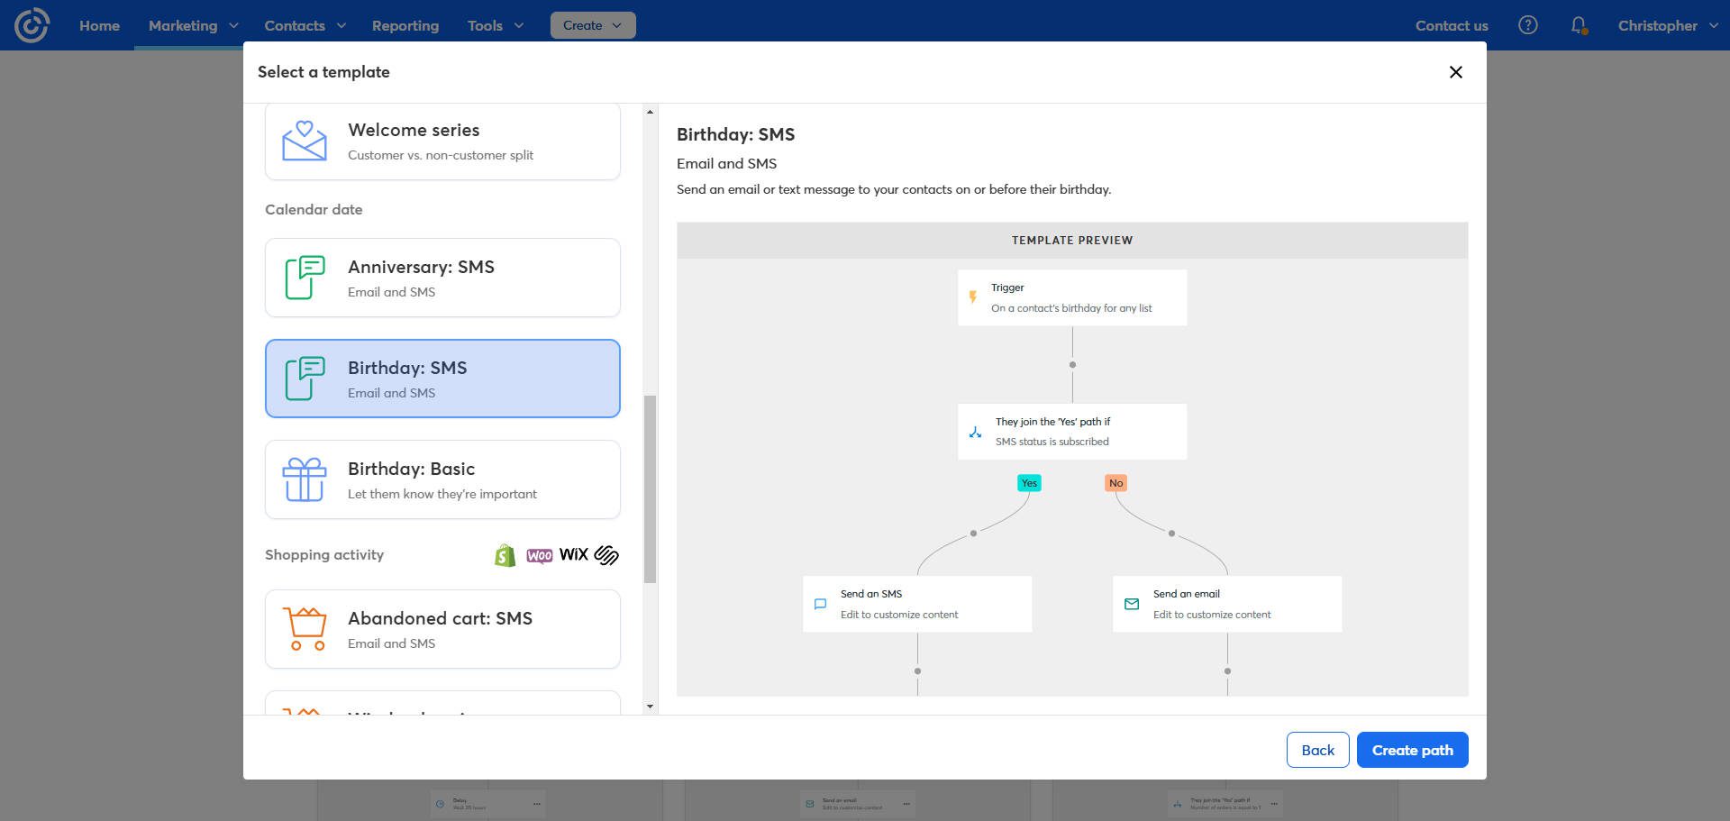Viewport: 1730px width, 821px height.
Task: Click the Squarespace icon
Action: click(605, 555)
